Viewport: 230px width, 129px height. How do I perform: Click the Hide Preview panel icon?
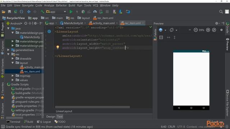[x=223, y=23]
